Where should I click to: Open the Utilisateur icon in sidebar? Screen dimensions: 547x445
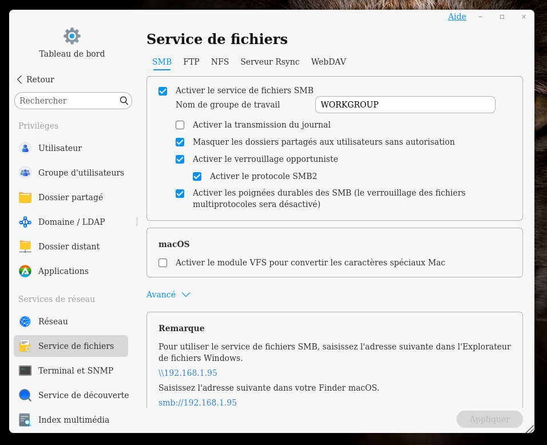(x=25, y=148)
